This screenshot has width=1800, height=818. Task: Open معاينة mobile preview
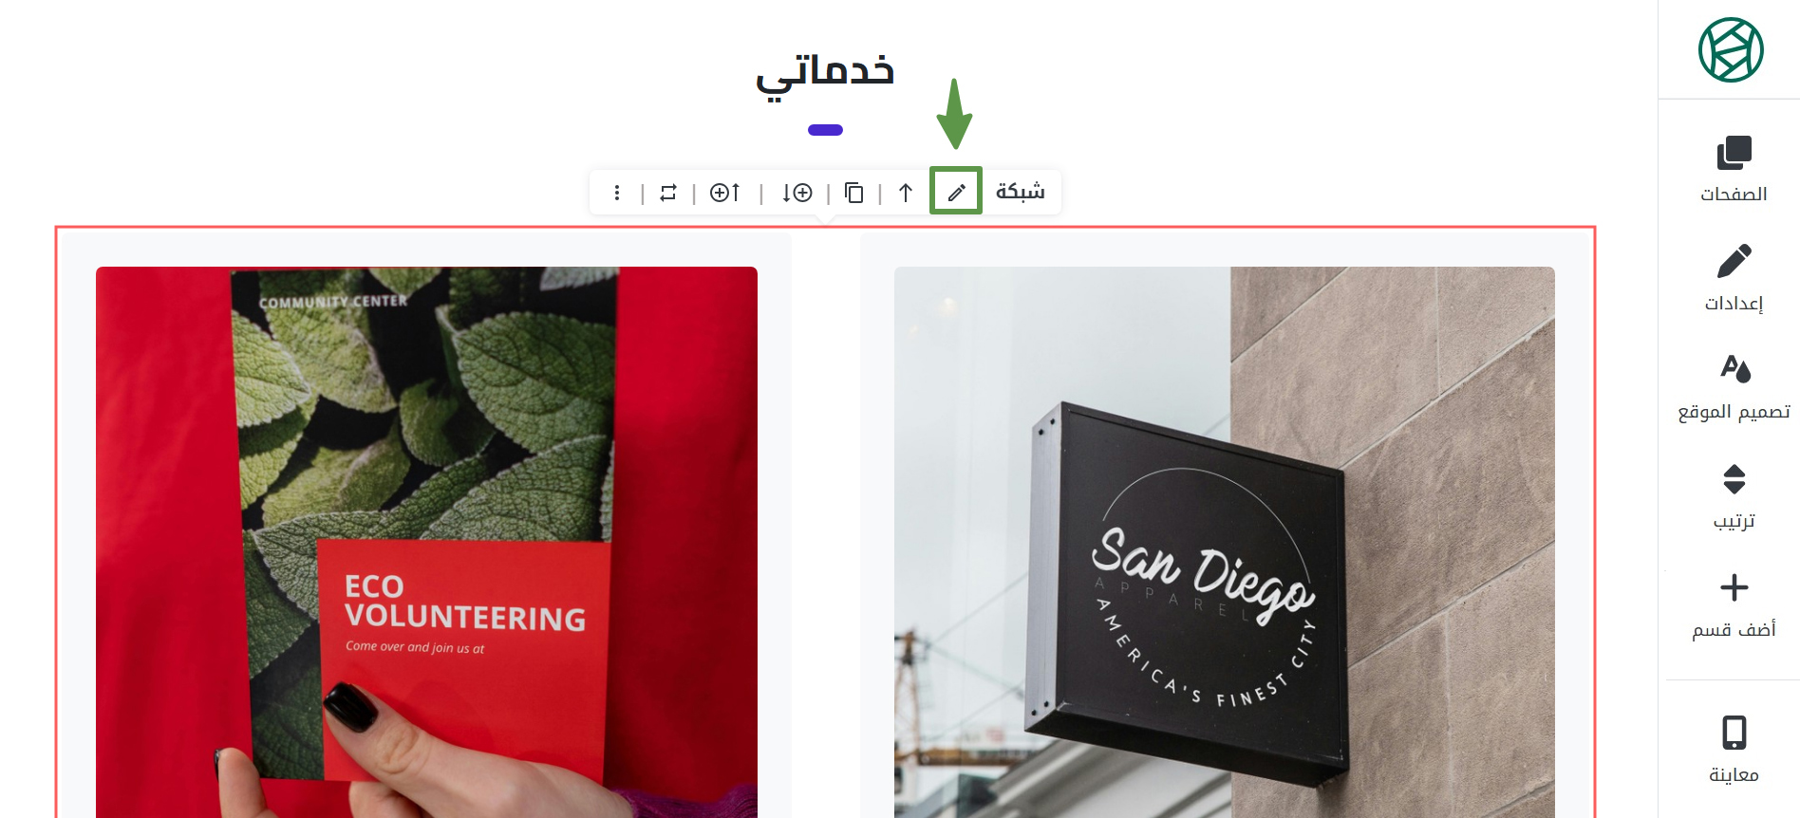pyautogui.click(x=1734, y=749)
